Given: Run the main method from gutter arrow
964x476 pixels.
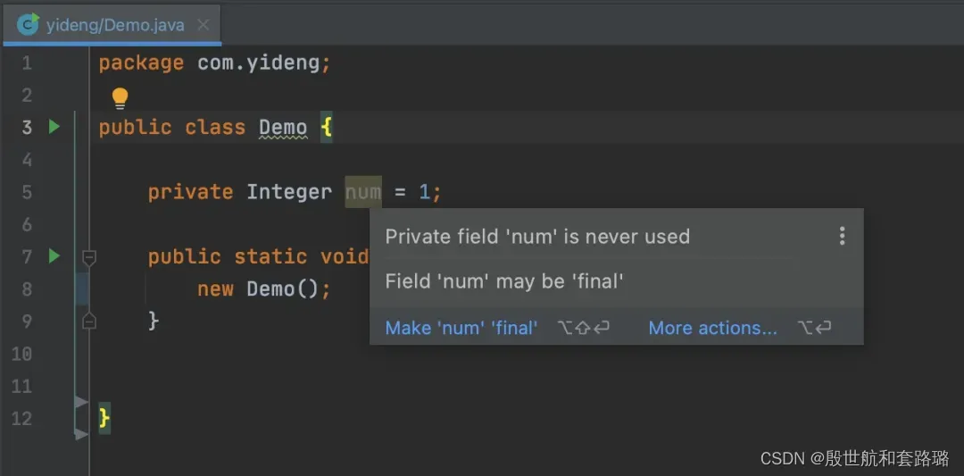Looking at the screenshot, I should pos(54,256).
